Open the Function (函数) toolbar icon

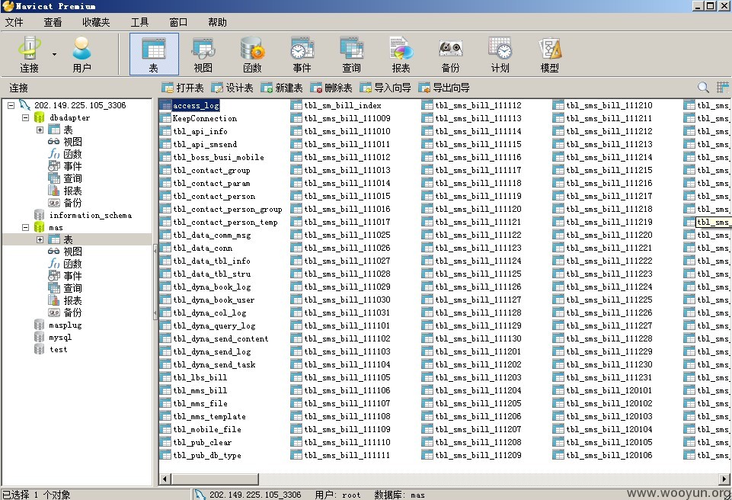point(253,54)
